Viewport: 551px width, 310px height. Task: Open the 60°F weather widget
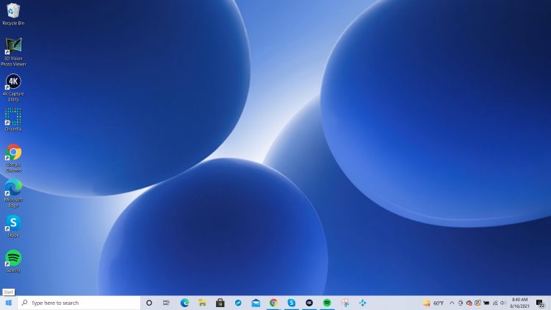(x=433, y=303)
